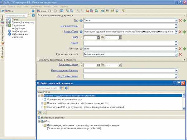Open the Регистрационный номер dropdown arrow
187x140 pixels.
(176, 71)
